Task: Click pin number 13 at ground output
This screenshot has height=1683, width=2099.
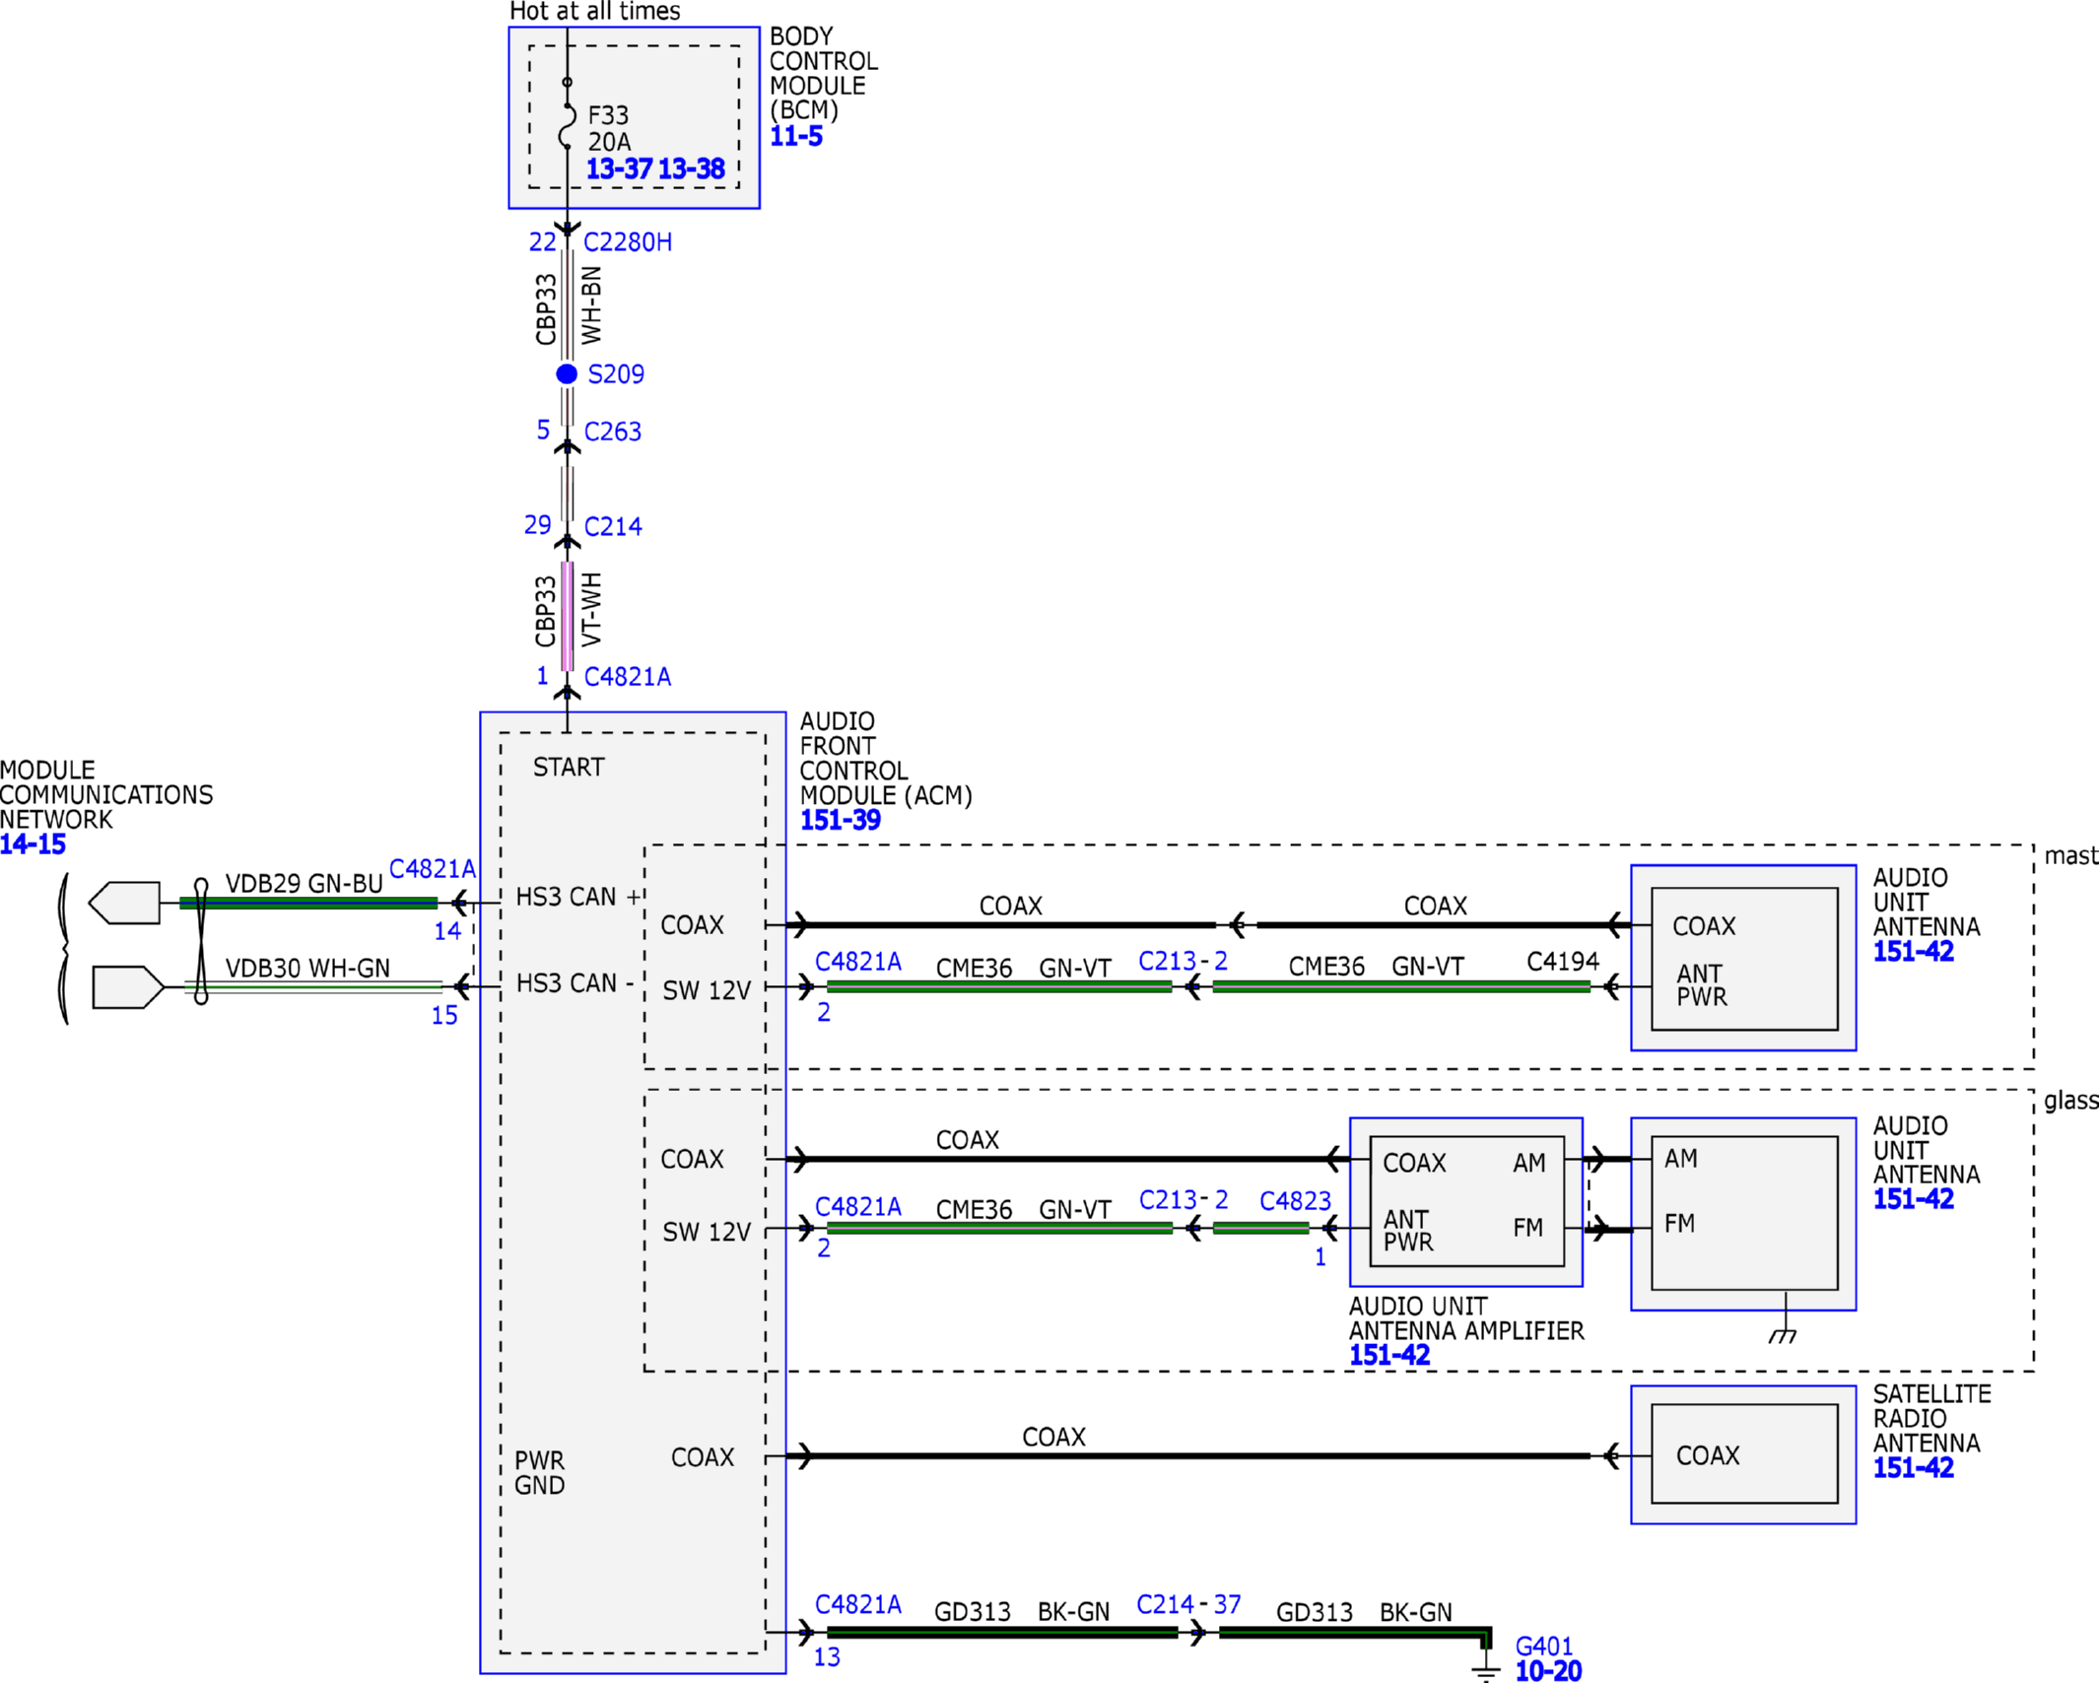Action: 827,1657
